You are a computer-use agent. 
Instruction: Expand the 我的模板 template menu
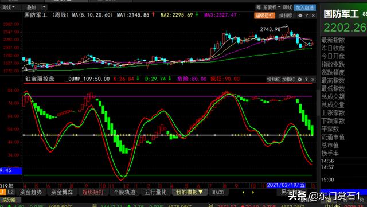click(189, 192)
